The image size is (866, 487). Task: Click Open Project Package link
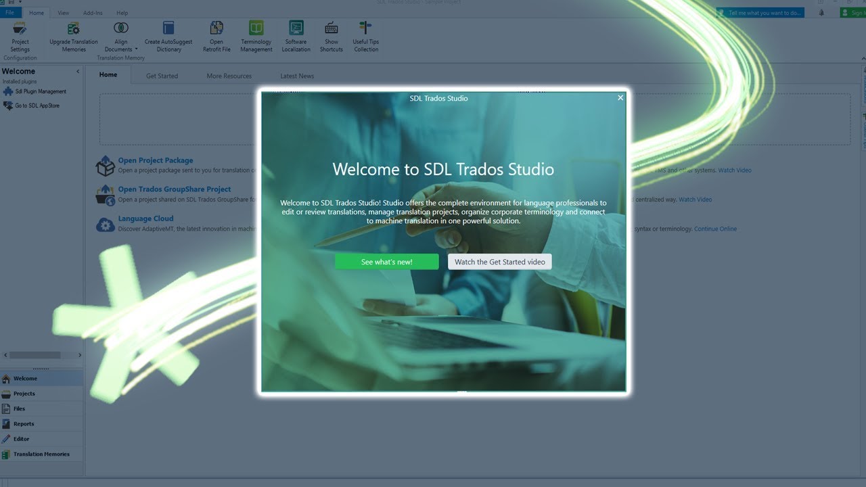click(156, 160)
